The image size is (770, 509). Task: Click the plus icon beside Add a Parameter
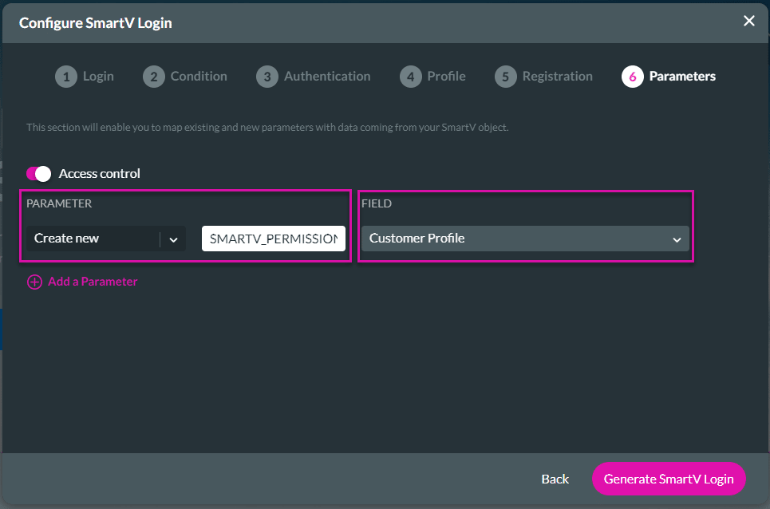34,282
